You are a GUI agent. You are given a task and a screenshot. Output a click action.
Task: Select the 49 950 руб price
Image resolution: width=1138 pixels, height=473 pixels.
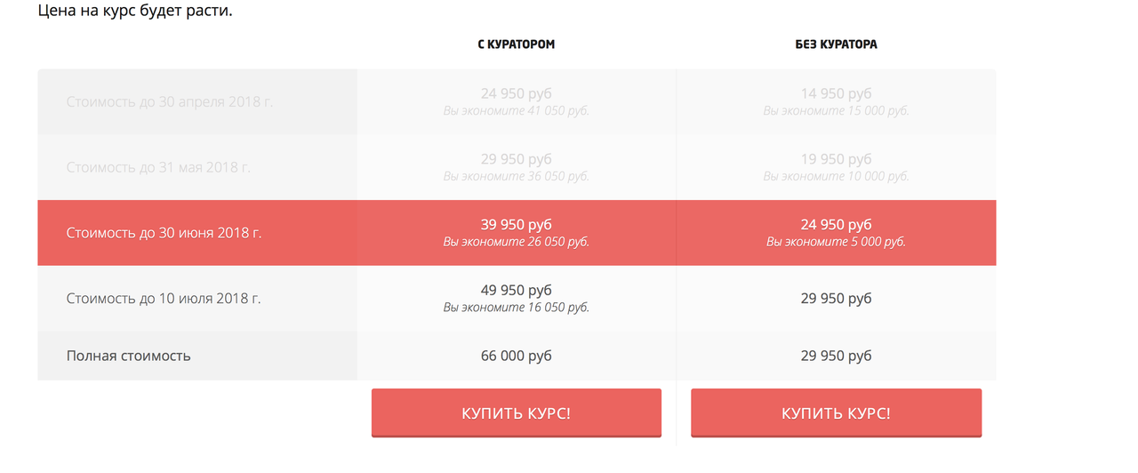coord(516,290)
